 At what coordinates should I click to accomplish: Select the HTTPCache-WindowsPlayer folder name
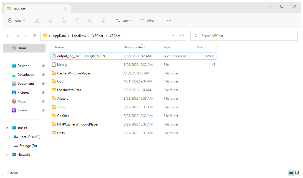click(x=77, y=124)
